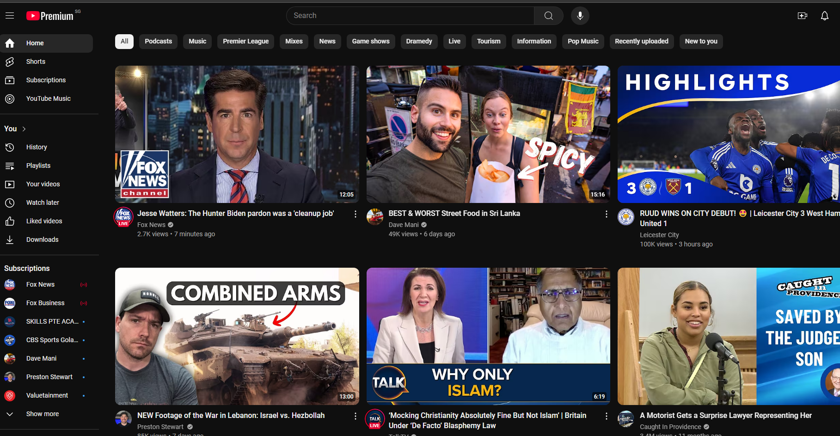Open more options for Lebanon war video
The width and height of the screenshot is (840, 436).
coord(355,416)
